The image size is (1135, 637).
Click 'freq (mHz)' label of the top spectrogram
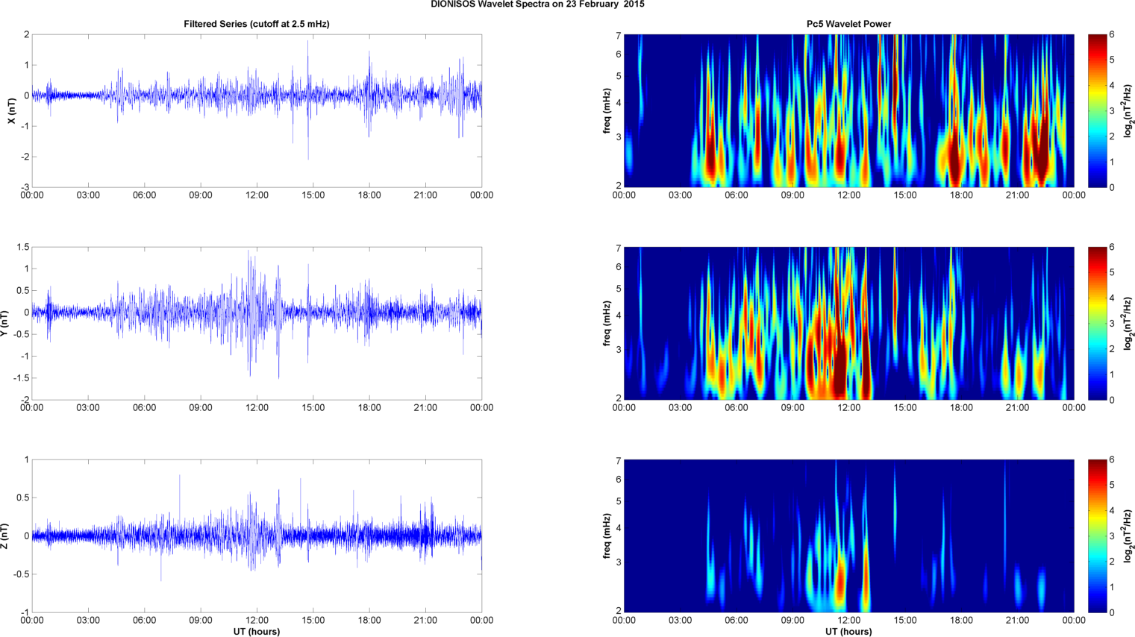(607, 110)
